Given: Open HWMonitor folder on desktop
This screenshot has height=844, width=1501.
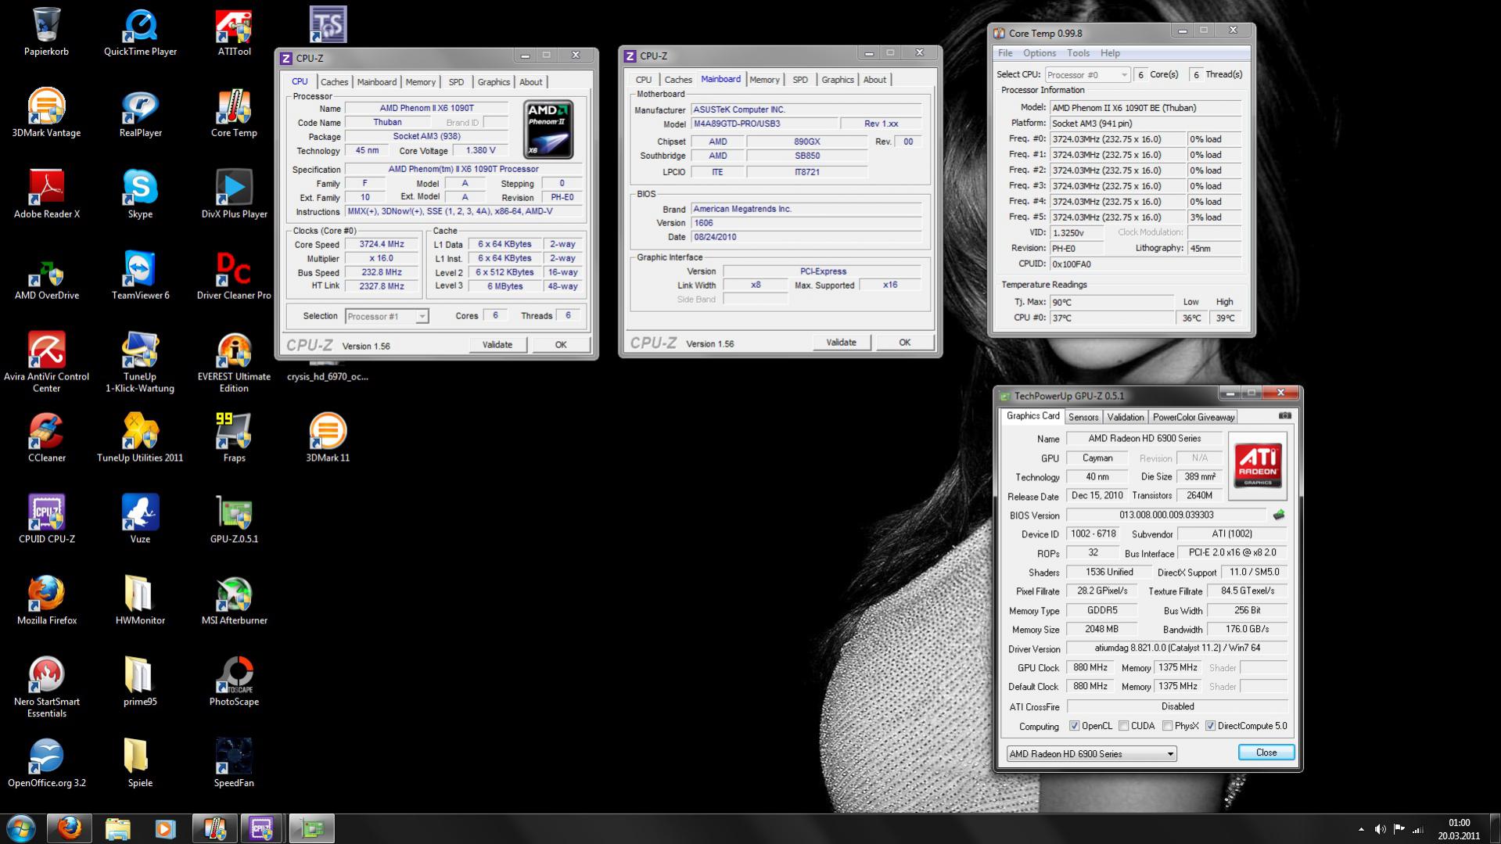Looking at the screenshot, I should coord(140,600).
